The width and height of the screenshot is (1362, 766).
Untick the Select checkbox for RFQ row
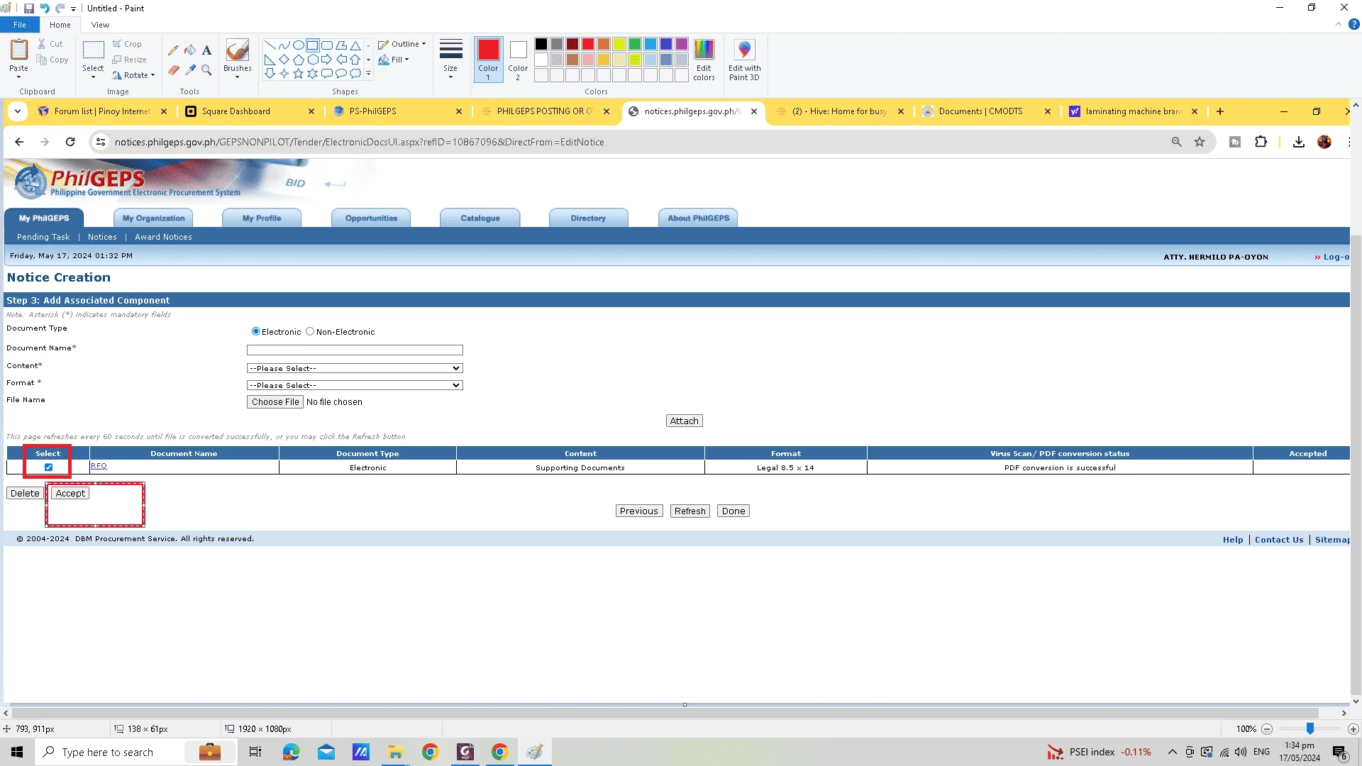pos(48,467)
